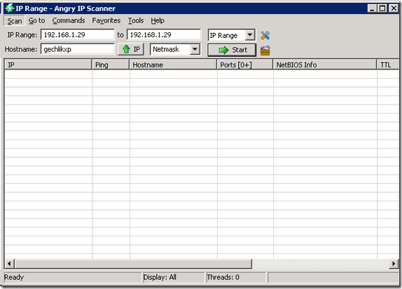Sort by the Ping column header
402x289 pixels.
pos(111,65)
